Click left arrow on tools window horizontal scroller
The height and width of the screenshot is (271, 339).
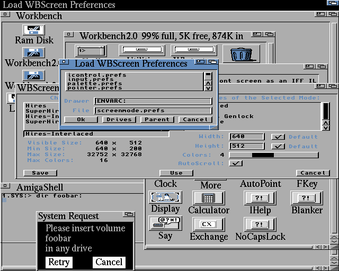point(318,247)
